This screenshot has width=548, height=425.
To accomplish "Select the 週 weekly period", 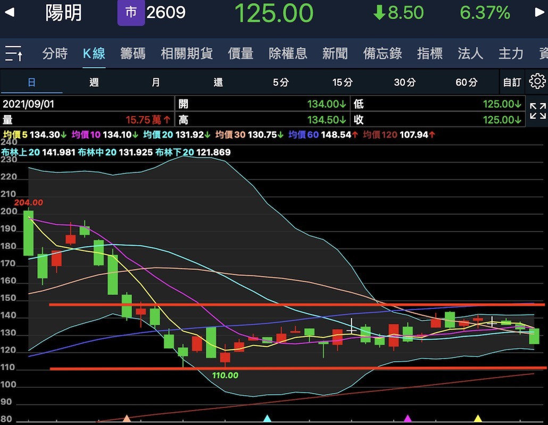I will [x=94, y=83].
